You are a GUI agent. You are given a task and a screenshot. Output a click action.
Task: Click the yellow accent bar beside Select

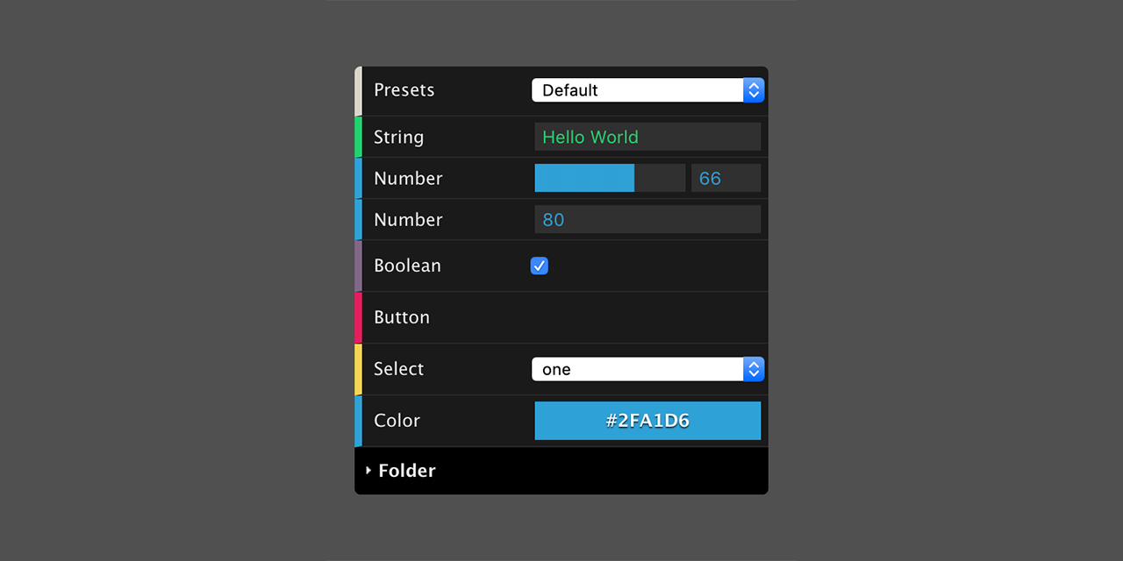(x=360, y=369)
